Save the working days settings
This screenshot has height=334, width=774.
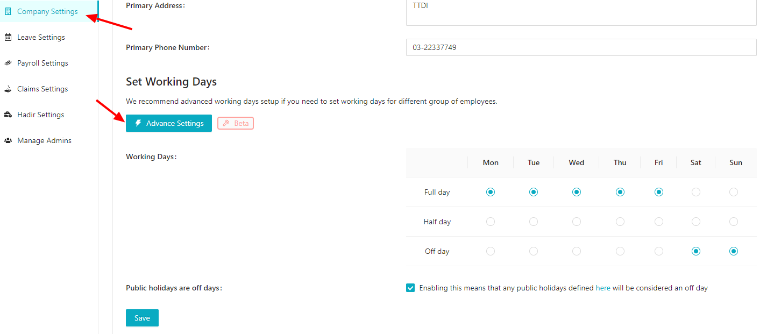click(x=142, y=318)
